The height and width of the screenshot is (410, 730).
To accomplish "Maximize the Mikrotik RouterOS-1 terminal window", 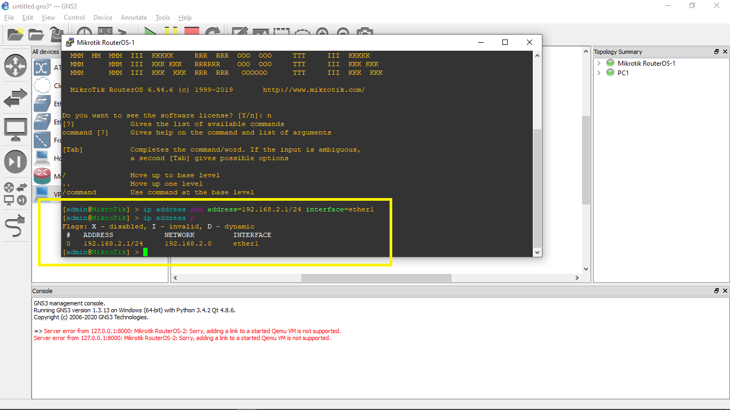I will [505, 42].
